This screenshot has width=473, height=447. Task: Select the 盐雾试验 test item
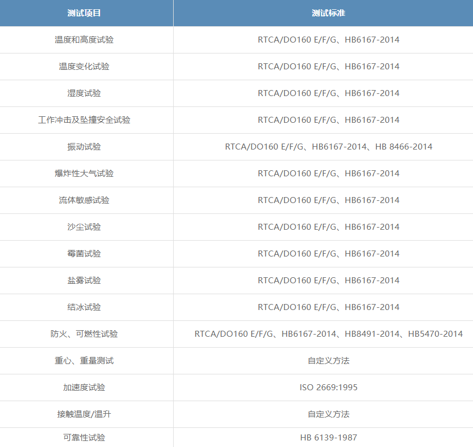click(84, 281)
